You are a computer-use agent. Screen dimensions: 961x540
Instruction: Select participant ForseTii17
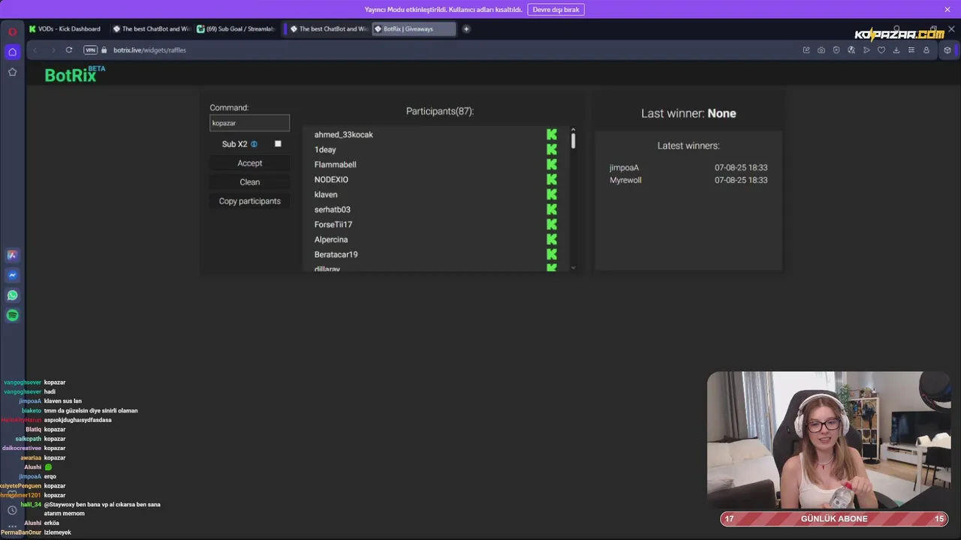(333, 225)
